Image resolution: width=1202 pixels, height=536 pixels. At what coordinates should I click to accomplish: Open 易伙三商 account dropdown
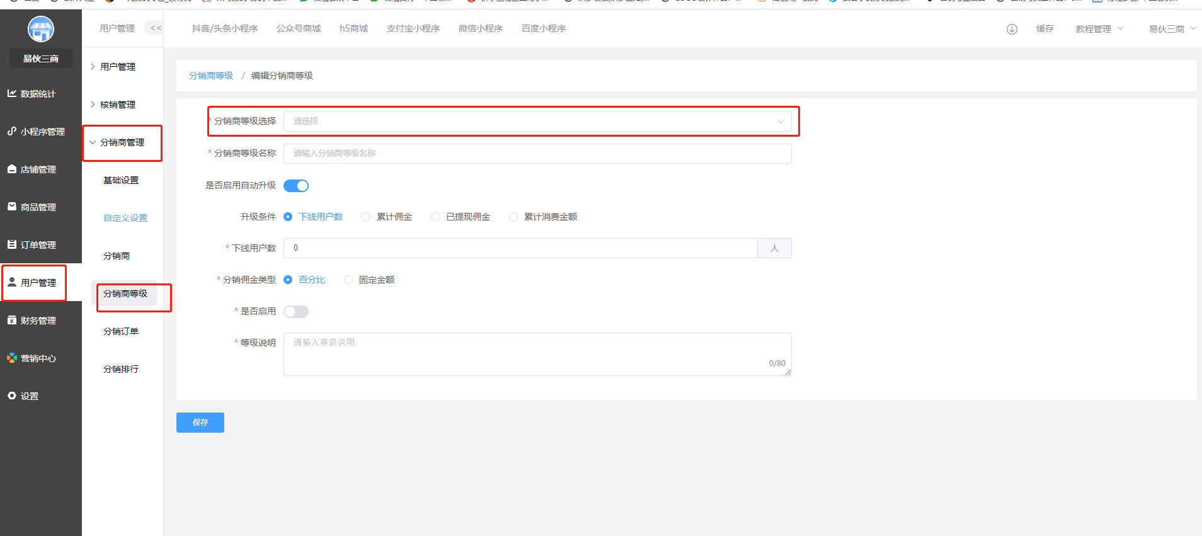[1172, 29]
